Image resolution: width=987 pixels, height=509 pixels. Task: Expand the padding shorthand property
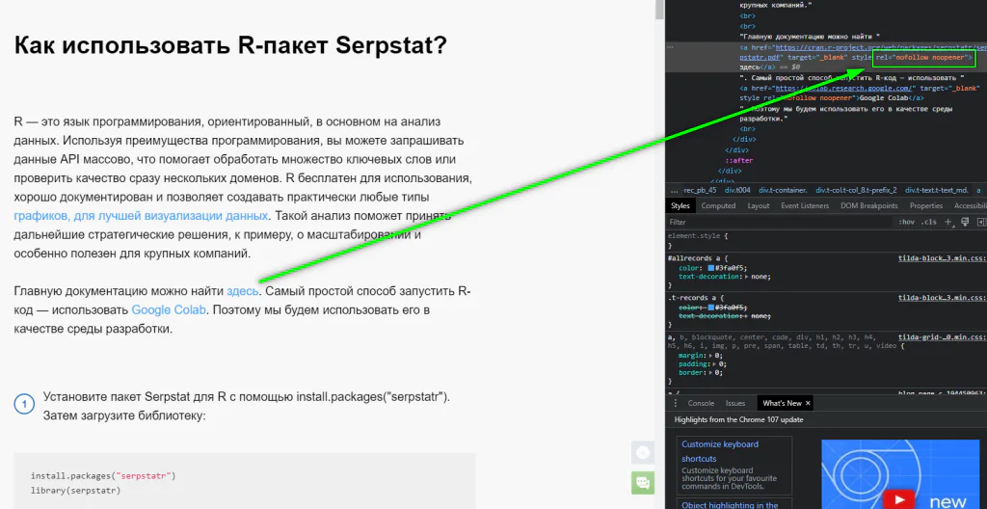pyautogui.click(x=714, y=363)
